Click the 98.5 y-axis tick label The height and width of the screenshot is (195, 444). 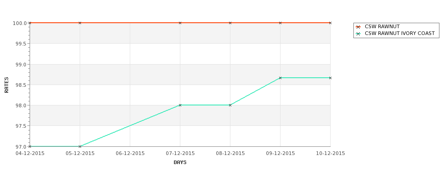tap(21, 85)
